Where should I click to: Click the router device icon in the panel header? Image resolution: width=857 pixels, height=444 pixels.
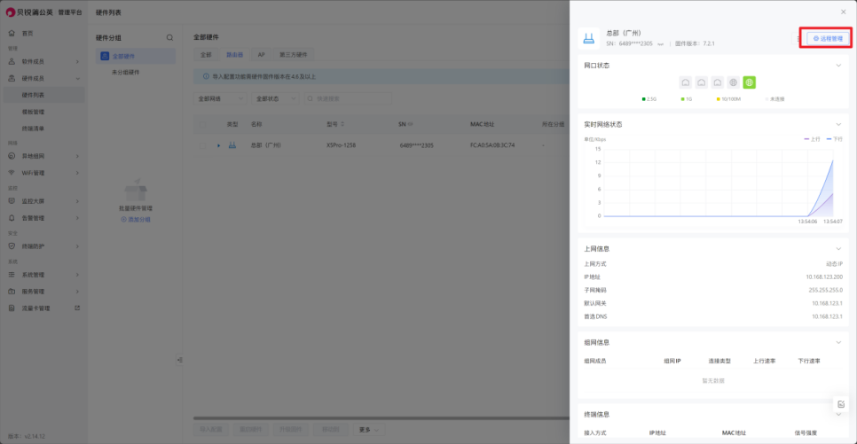click(x=588, y=38)
